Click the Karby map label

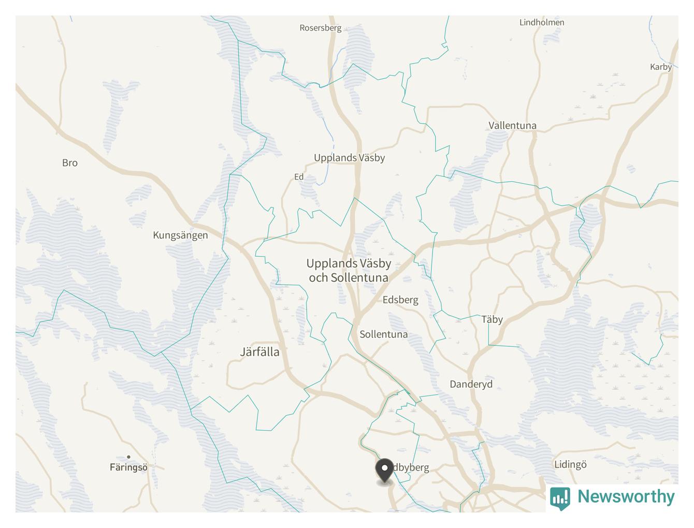coord(661,67)
